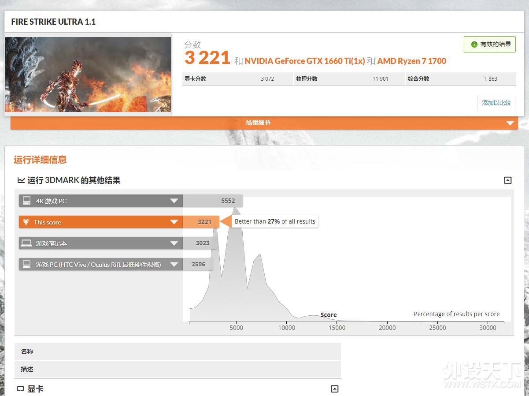Click the 3023 score bar value
This screenshot has height=396, width=529.
tap(203, 243)
